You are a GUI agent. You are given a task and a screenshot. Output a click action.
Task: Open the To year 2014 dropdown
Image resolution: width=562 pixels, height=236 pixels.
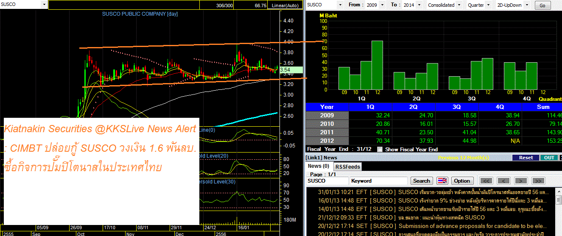pyautogui.click(x=419, y=5)
